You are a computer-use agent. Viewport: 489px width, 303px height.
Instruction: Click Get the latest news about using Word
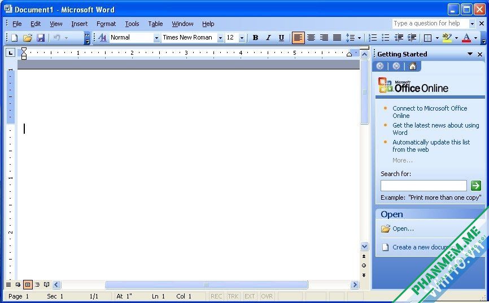coord(436,129)
